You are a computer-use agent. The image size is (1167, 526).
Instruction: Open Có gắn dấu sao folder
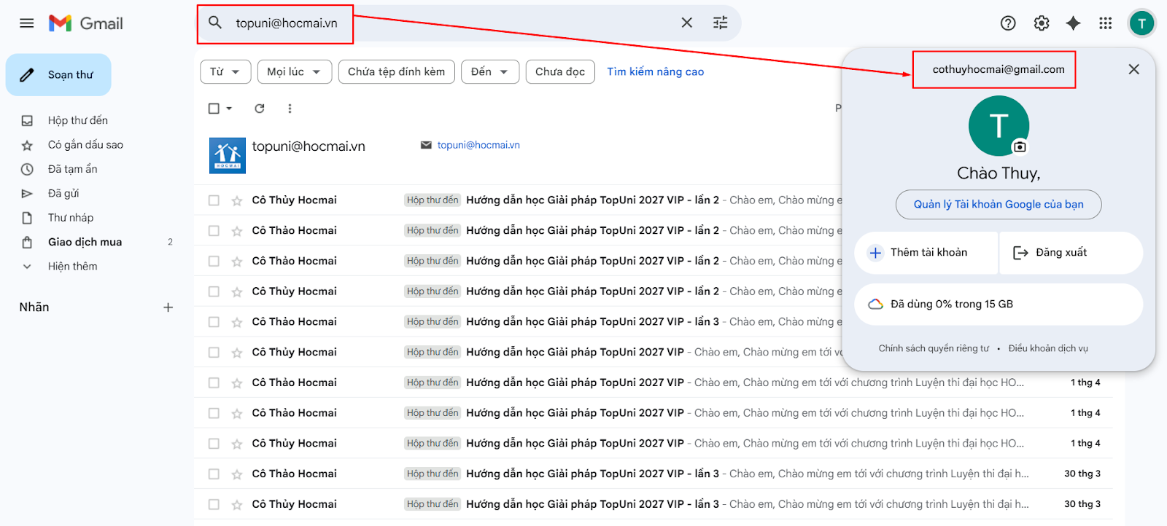point(85,145)
